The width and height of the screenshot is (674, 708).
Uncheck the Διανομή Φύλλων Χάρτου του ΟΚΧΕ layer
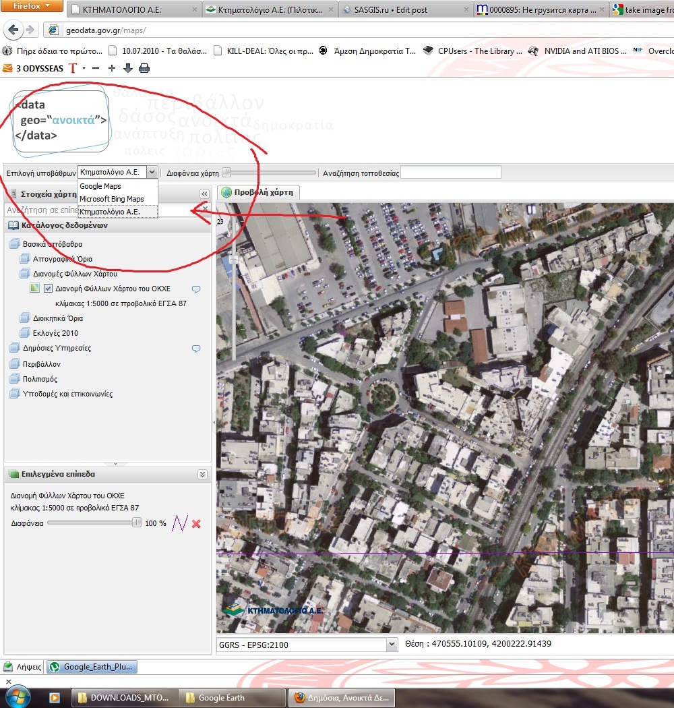click(48, 289)
